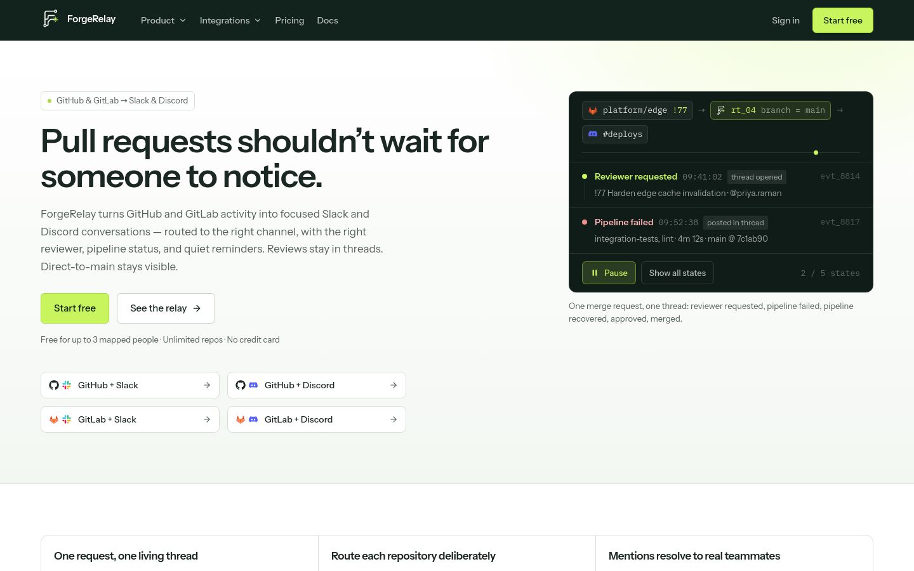Click Start free in the top navbar
Screen dimensions: 914x571
843,20
